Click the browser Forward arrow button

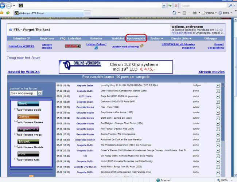click(x=9, y=5)
